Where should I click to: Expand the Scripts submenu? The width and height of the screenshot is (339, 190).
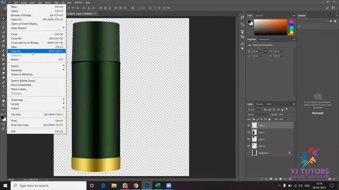pyautogui.click(x=37, y=104)
